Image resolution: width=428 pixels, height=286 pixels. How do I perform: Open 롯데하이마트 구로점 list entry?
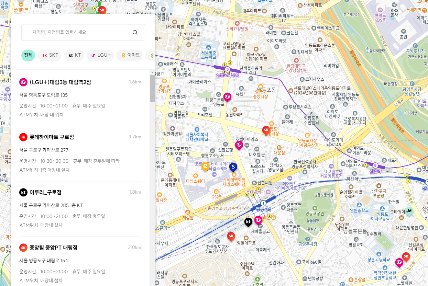80,153
